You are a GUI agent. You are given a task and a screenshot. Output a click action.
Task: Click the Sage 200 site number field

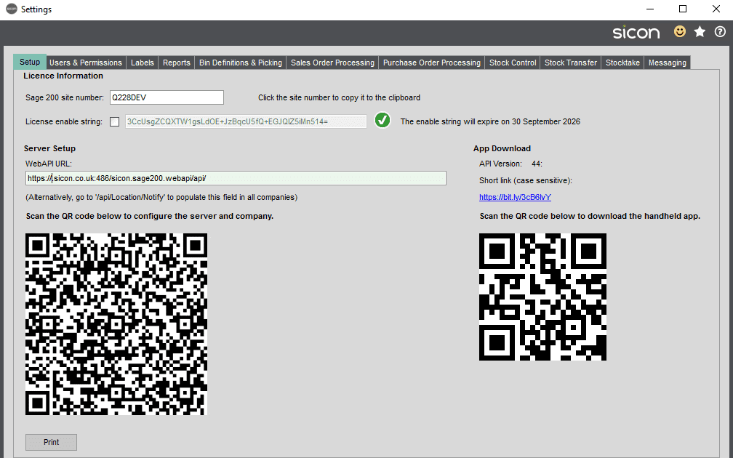click(x=167, y=97)
